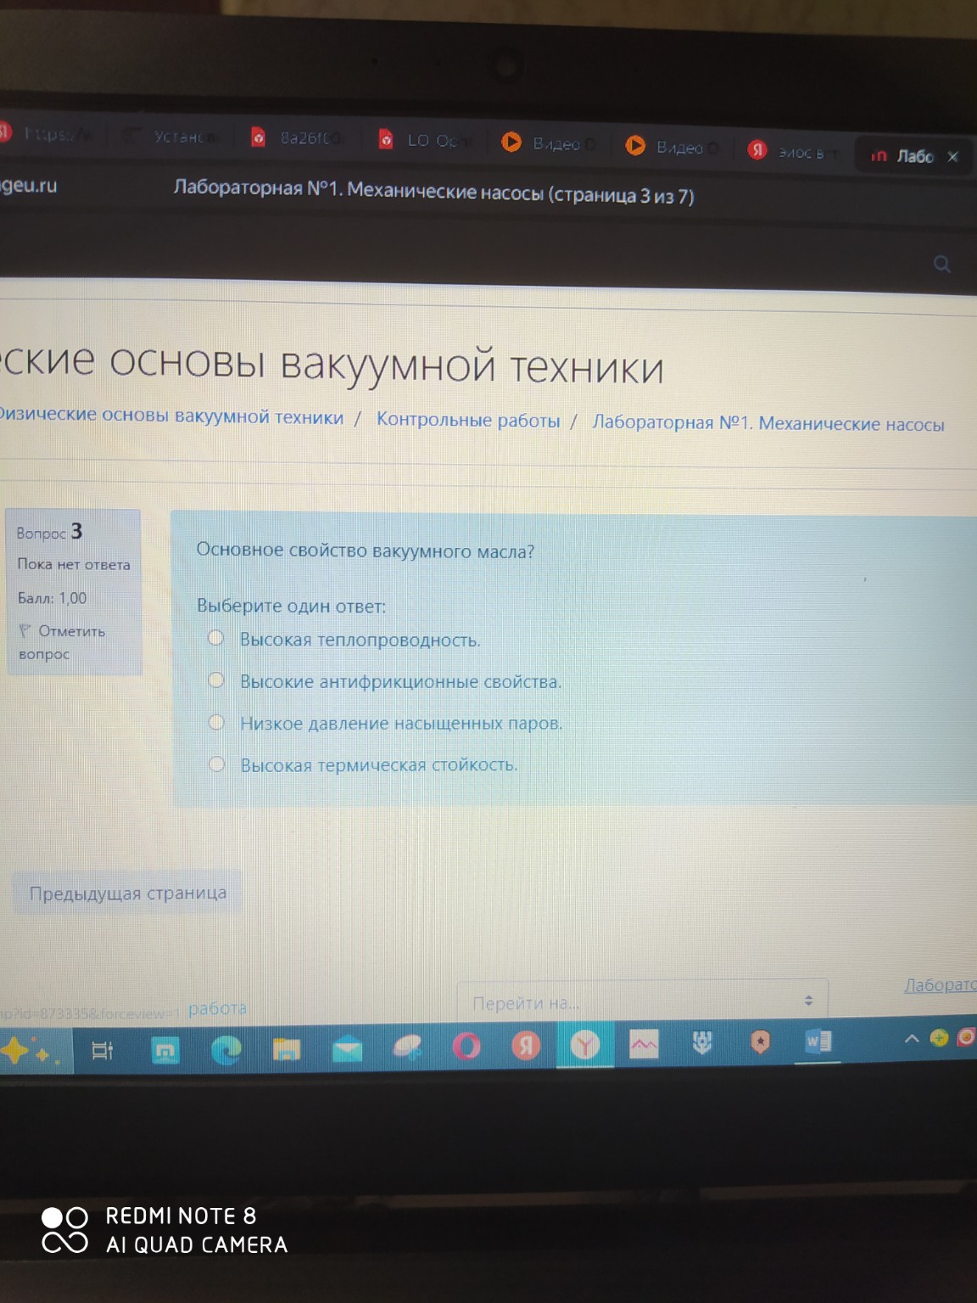Click the search magnifier on the course page
977x1303 pixels.
click(x=941, y=264)
